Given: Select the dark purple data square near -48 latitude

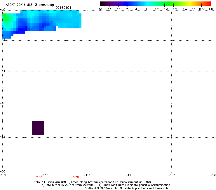Looking at the screenshot, I should (38, 128).
